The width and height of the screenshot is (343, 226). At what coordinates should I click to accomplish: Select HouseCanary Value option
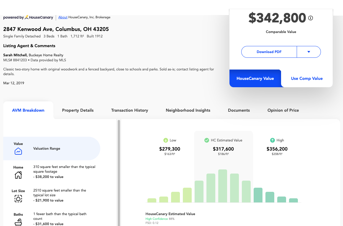pyautogui.click(x=255, y=78)
